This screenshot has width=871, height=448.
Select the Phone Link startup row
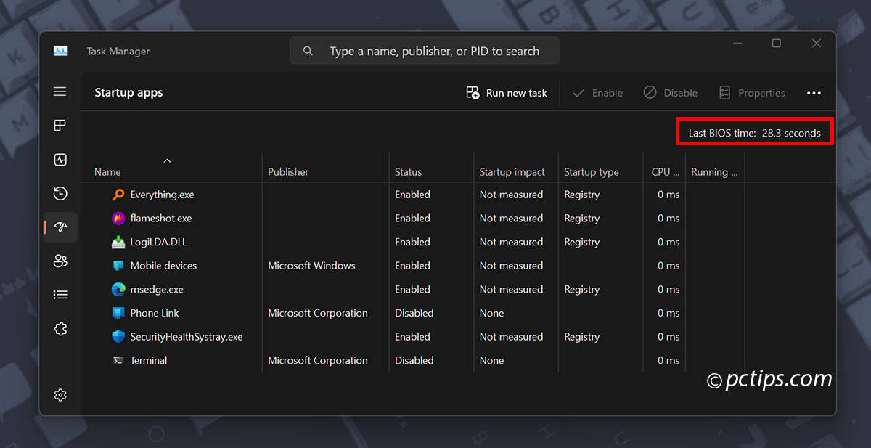[155, 313]
